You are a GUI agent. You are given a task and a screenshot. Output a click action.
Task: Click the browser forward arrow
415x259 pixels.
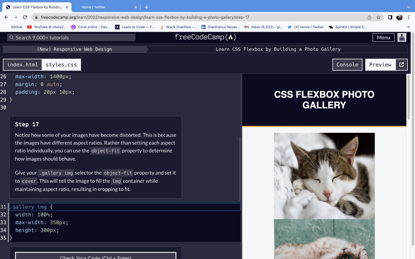point(16,17)
